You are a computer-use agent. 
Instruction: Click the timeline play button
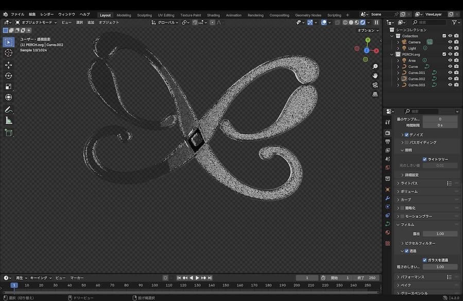tap(197, 278)
